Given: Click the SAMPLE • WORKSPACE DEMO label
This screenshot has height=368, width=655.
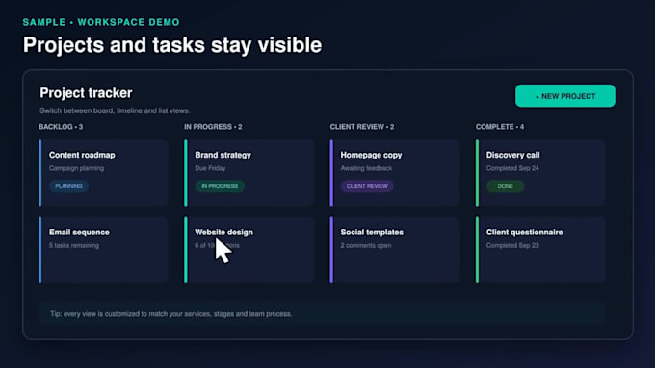Looking at the screenshot, I should (101, 22).
